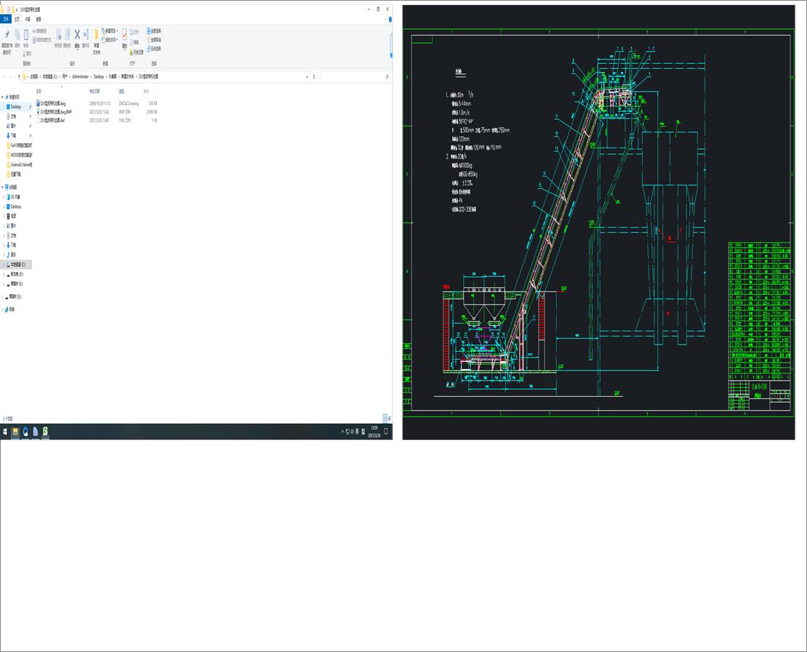Click the up-arrow parent folder button
The height and width of the screenshot is (652, 807).
point(19,76)
